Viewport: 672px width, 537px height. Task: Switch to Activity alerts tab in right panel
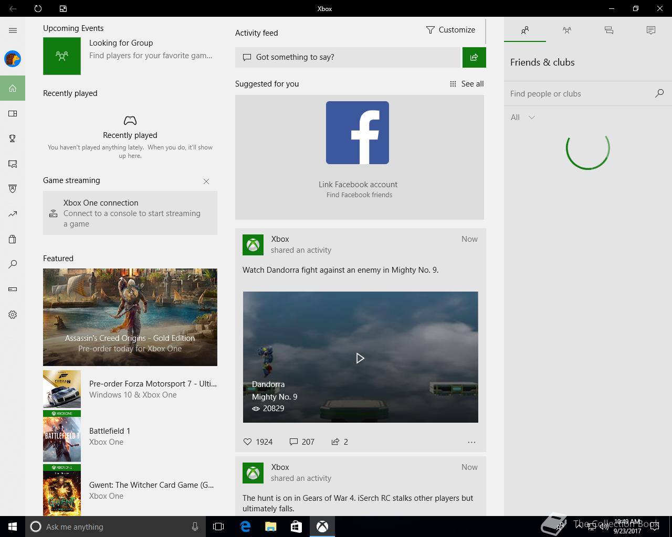point(651,30)
